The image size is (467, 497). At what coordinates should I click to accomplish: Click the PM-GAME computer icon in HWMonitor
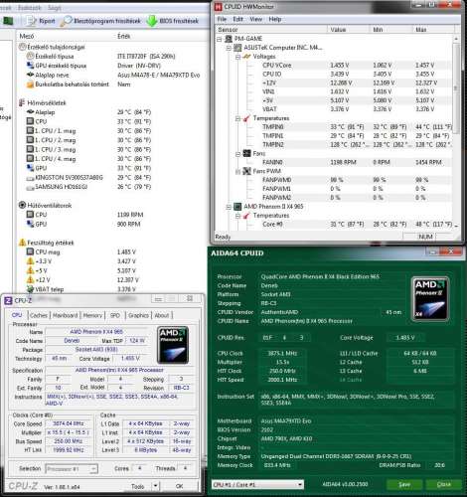229,39
